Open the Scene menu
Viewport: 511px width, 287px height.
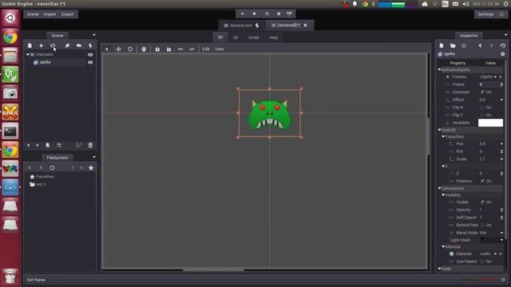coord(33,14)
